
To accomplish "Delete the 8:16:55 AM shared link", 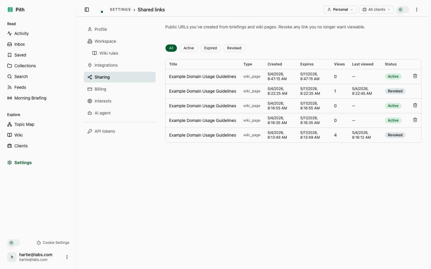I will coord(415,106).
